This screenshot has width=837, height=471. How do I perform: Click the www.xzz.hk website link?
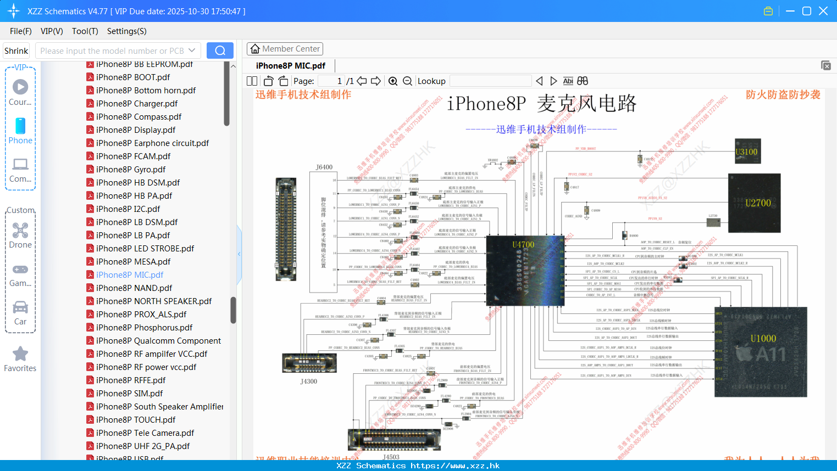point(455,466)
